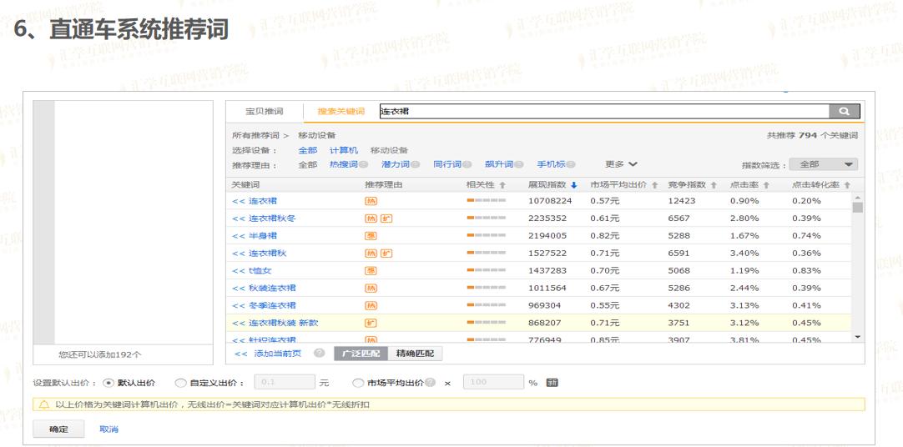Click the 连衣裙 keyword search field
This screenshot has height=447, width=903.
(604, 111)
